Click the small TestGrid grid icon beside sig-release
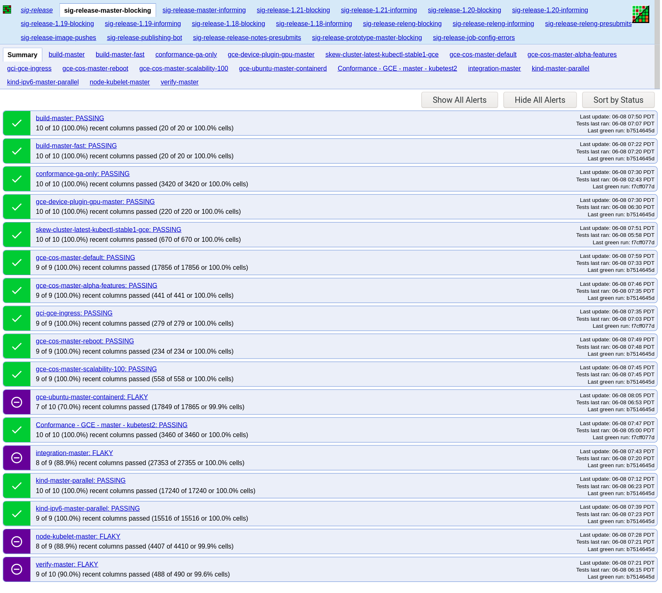Image resolution: width=662 pixels, height=593 pixels. (x=7, y=10)
